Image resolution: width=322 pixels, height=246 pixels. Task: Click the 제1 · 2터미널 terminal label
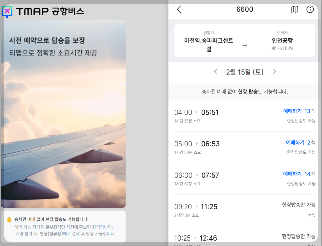tap(282, 49)
